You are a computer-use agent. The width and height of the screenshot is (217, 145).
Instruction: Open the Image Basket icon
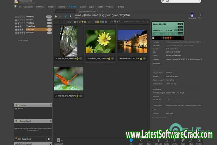tap(58, 140)
